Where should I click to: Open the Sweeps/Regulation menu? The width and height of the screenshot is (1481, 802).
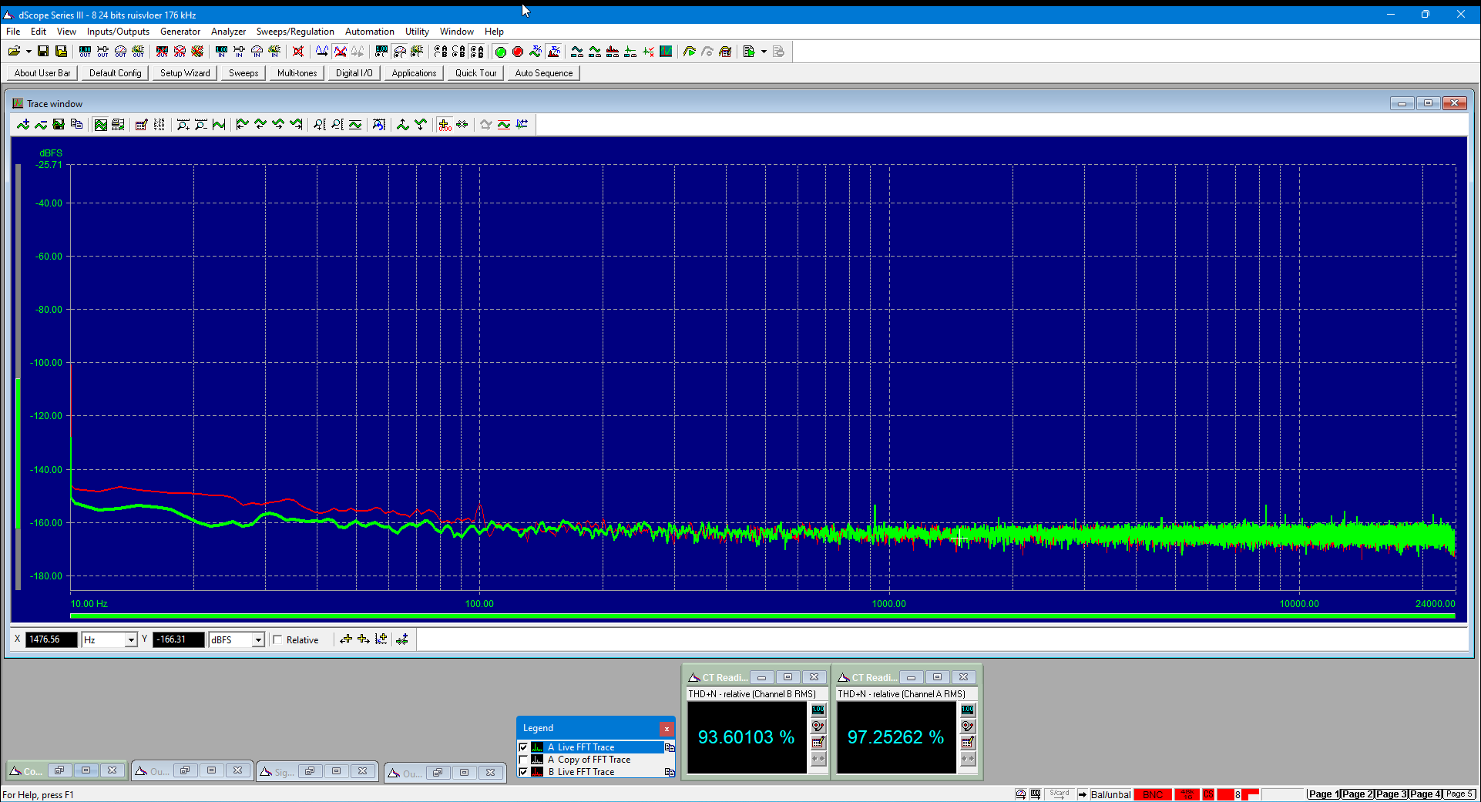coord(295,32)
